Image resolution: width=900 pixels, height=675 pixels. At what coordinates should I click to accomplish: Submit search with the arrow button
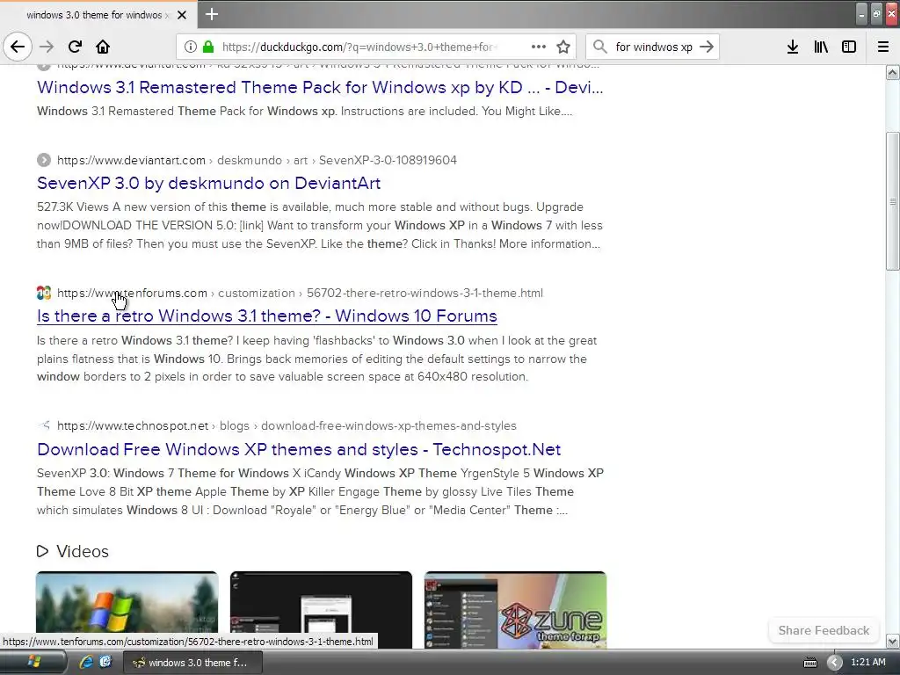click(x=707, y=47)
